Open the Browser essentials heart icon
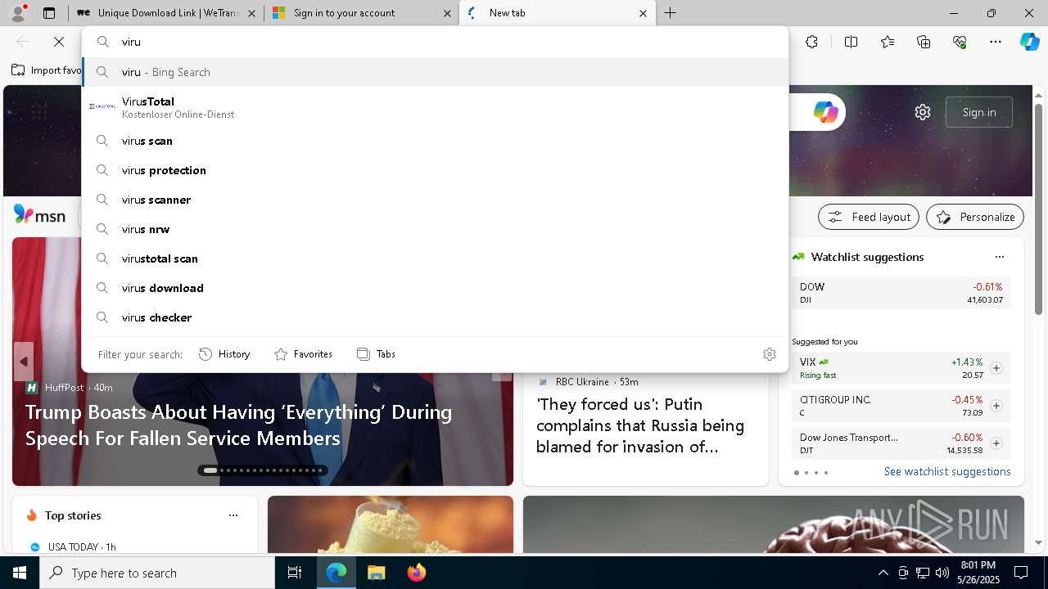Viewport: 1048px width, 589px height. click(960, 42)
